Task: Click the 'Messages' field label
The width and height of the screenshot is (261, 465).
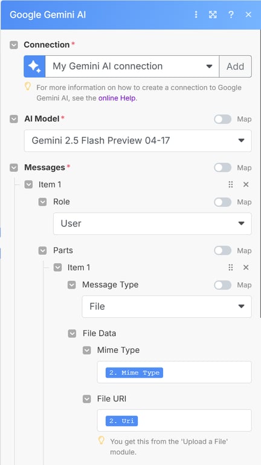Action: (x=44, y=168)
